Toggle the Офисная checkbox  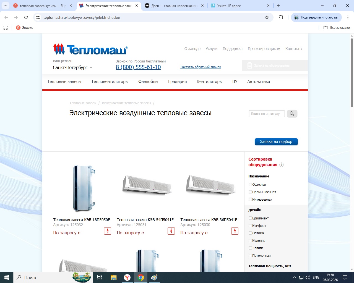click(x=250, y=184)
